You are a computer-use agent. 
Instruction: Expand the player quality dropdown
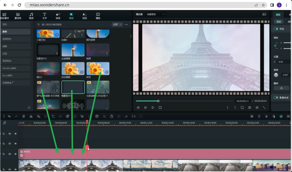point(155,14)
